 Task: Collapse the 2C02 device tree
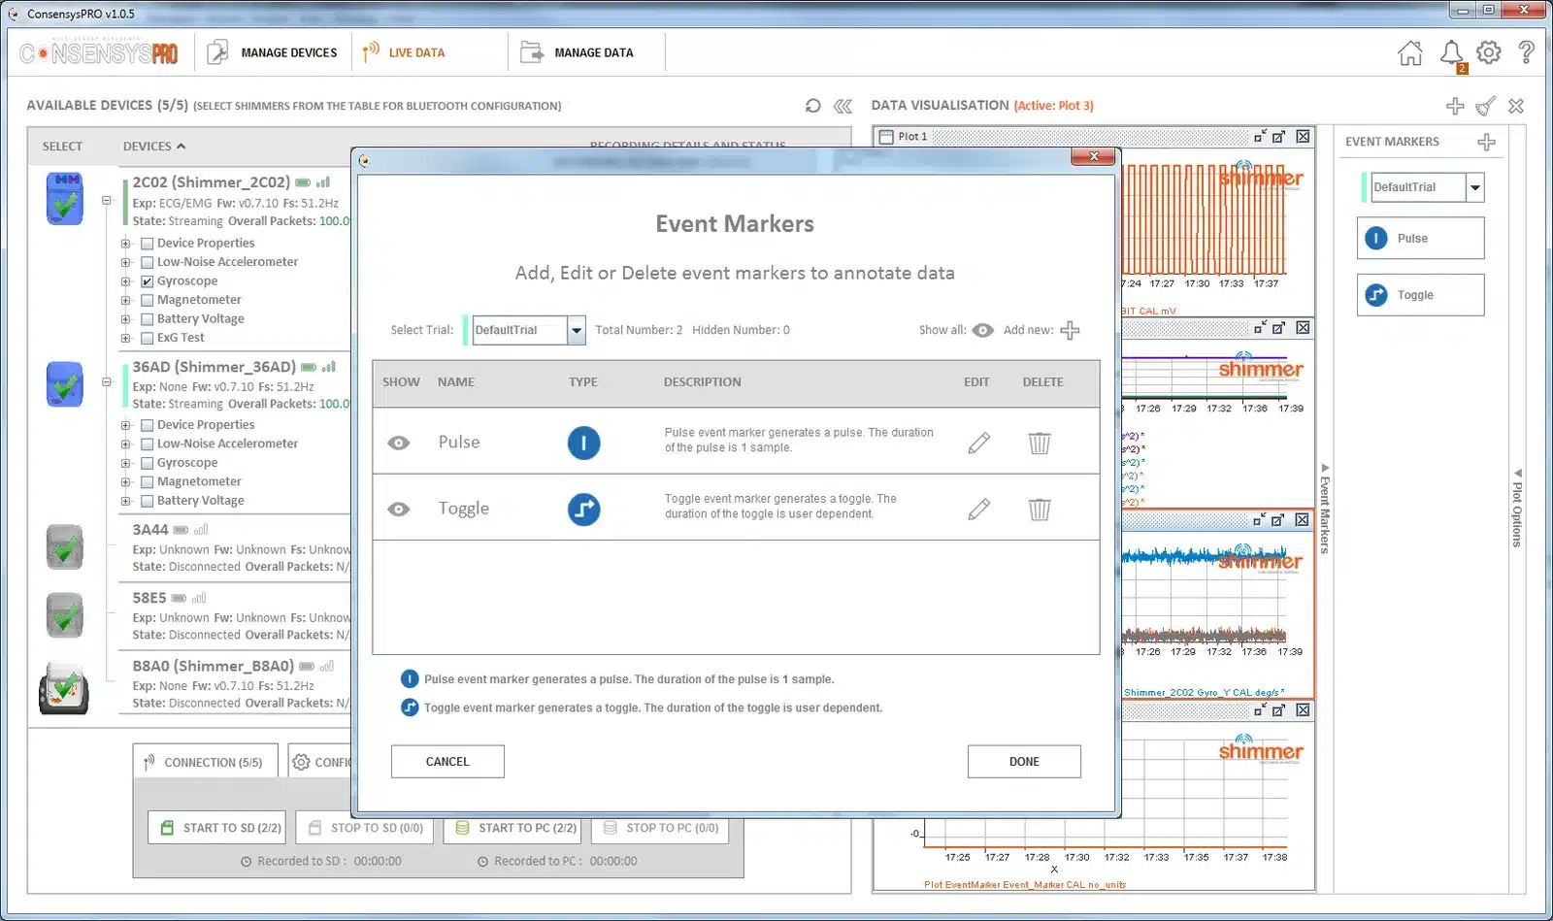click(x=106, y=200)
